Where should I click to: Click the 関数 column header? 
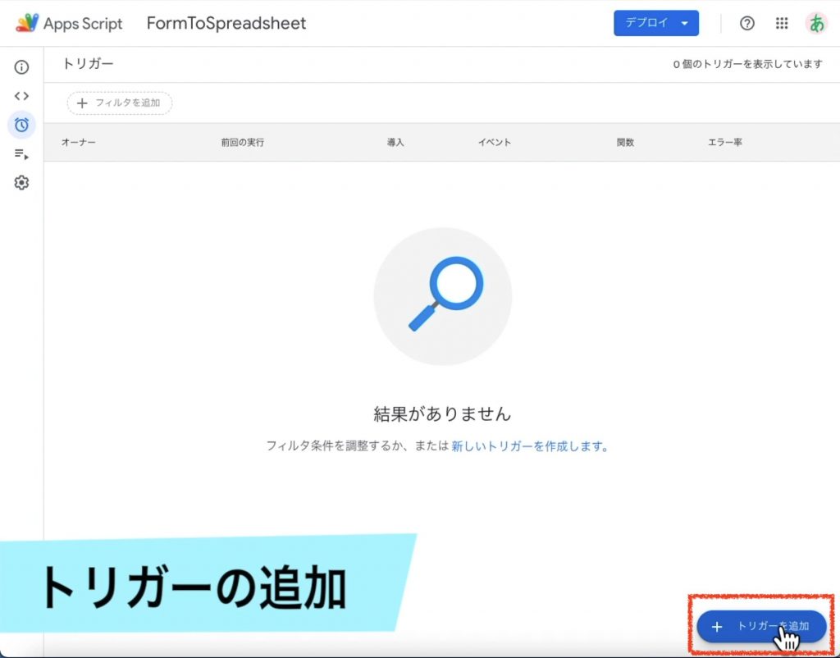pos(625,142)
